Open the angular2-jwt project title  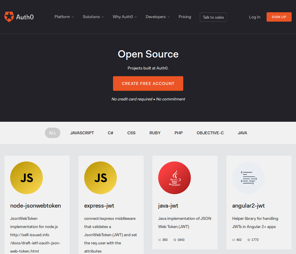(x=249, y=206)
